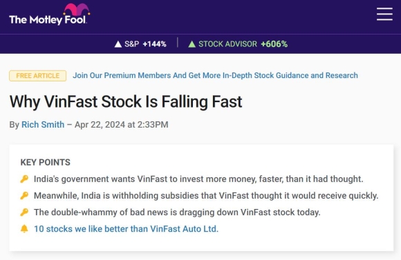
Task: Click the KEY POINTS heading
Action: point(45,162)
